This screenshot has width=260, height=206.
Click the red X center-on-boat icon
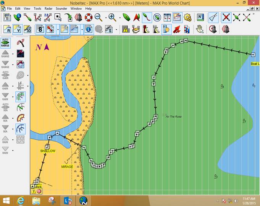[x=226, y=18]
